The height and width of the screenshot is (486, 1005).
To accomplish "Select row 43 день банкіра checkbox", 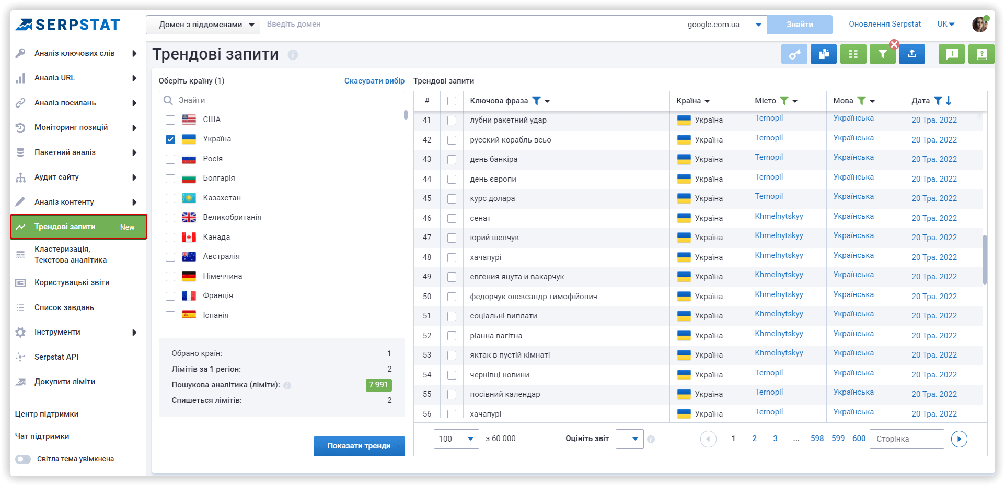I will point(452,159).
